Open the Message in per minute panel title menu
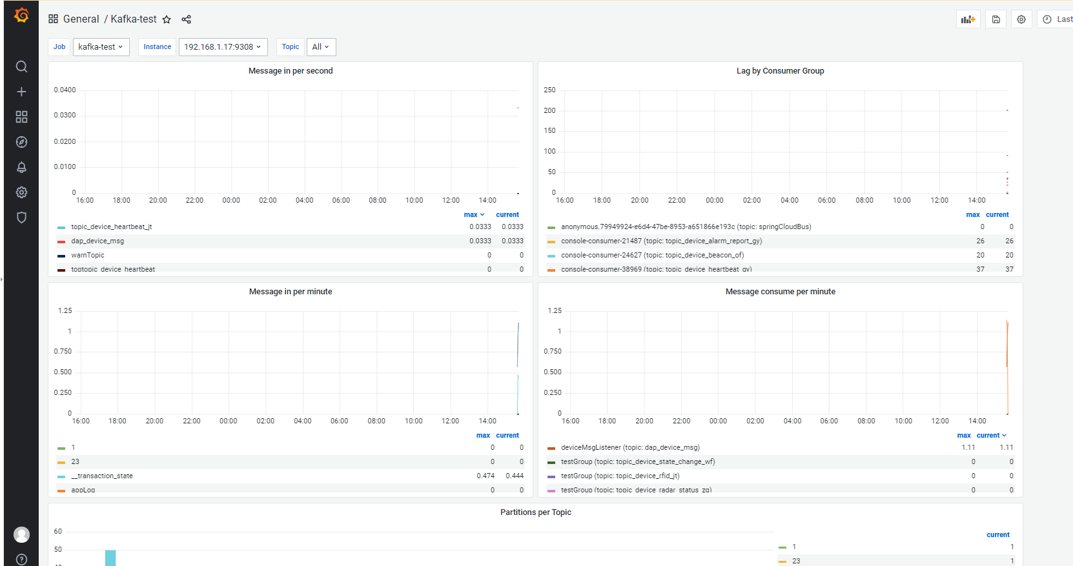 click(x=291, y=292)
